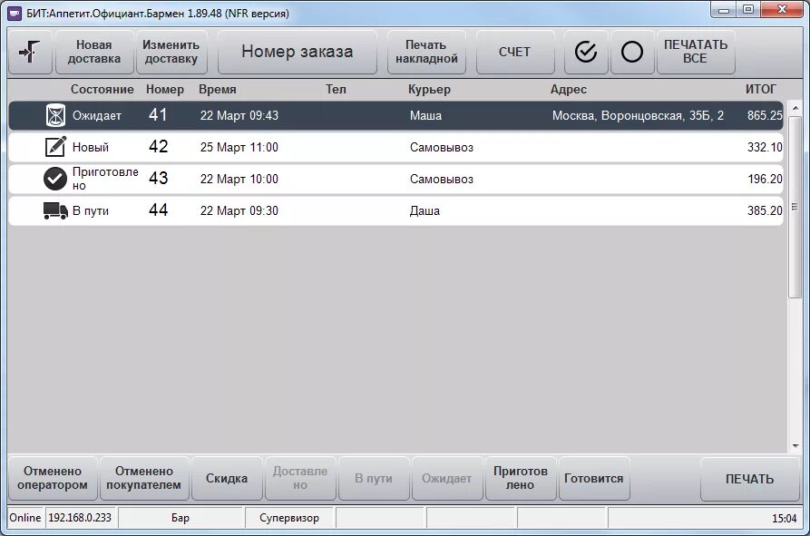Set status Отменено покупателем
The width and height of the screenshot is (810, 536).
click(143, 478)
